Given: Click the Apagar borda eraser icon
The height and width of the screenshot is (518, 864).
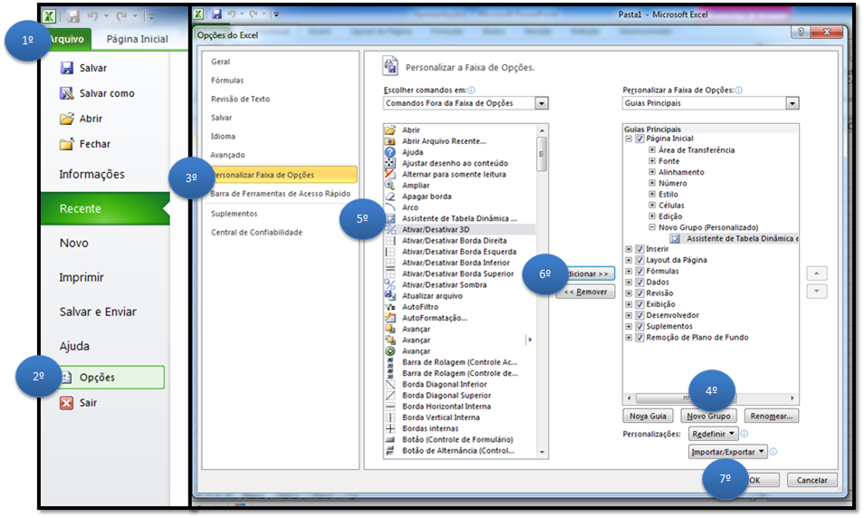Looking at the screenshot, I should point(390,197).
